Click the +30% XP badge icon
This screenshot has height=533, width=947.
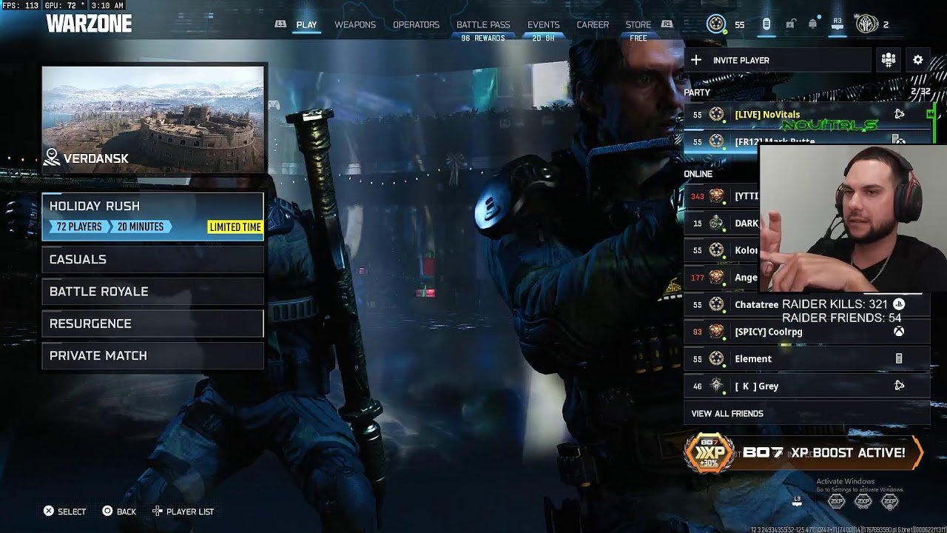coord(709,452)
